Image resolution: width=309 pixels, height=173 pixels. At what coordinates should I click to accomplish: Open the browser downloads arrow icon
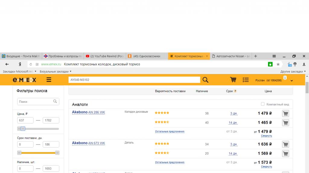[304, 64]
